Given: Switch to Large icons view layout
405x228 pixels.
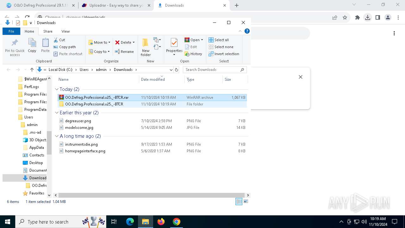Looking at the screenshot, I should point(246,201).
